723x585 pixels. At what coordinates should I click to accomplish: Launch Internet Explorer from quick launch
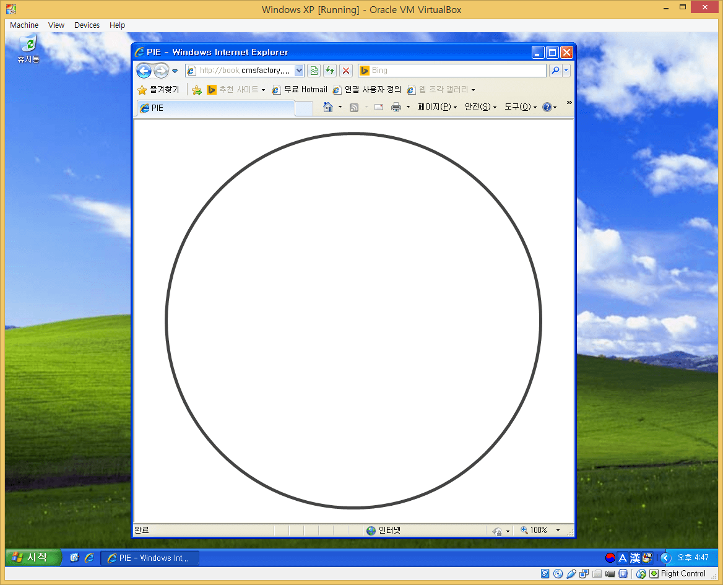pos(90,558)
